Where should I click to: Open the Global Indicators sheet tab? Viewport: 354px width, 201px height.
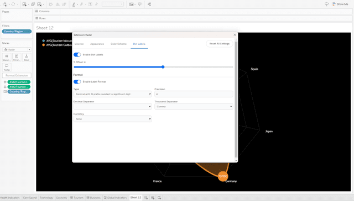115,198
